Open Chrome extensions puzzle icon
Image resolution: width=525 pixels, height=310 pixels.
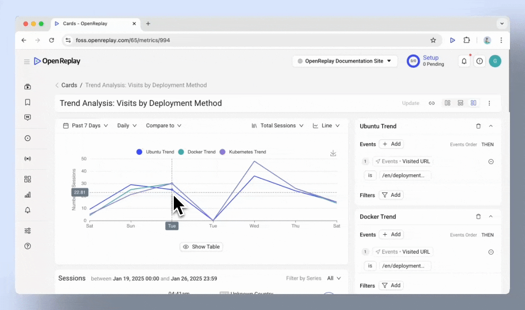click(466, 40)
